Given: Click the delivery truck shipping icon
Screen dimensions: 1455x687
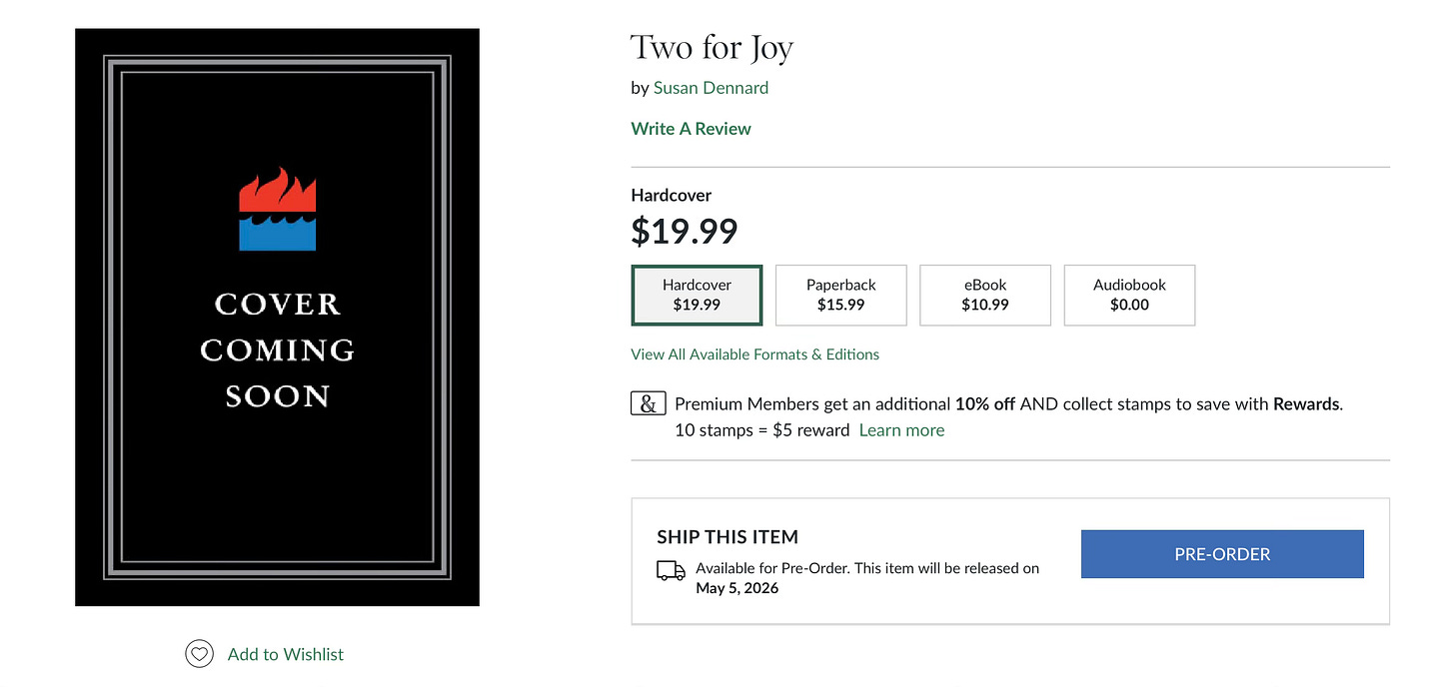Looking at the screenshot, I should point(671,570).
